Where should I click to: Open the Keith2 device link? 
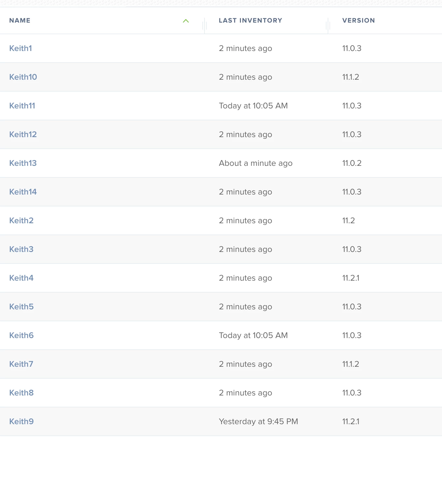[x=21, y=220]
